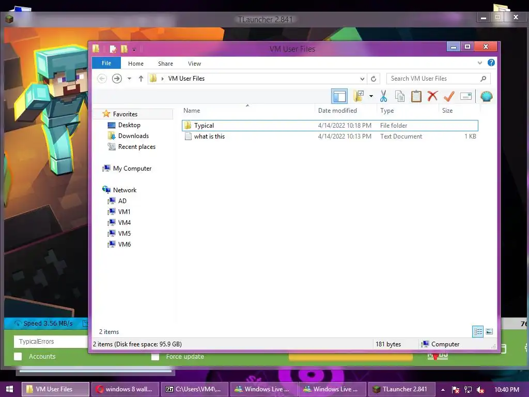Open the AD network computer
This screenshot has height=397, width=529.
pos(122,201)
